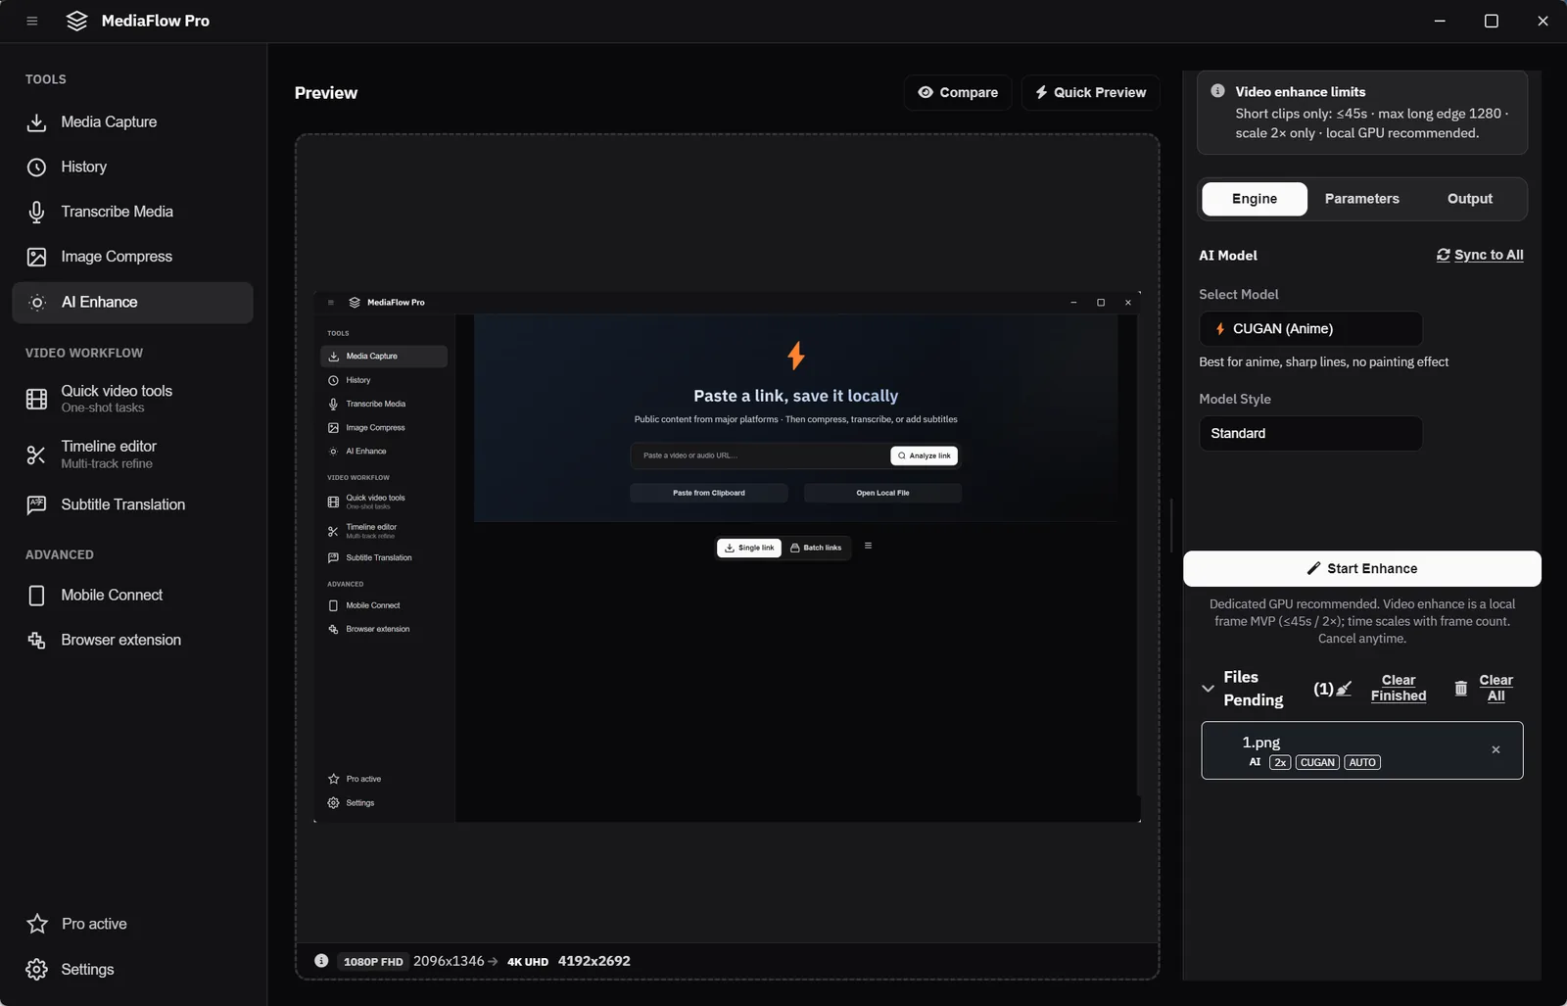Viewport: 1567px width, 1006px height.
Task: Click the CUGAN badge on 1.png
Action: [1317, 762]
